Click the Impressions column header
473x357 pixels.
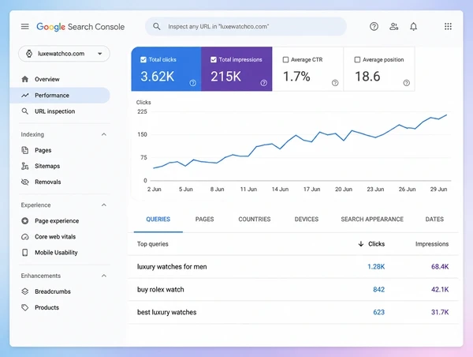click(x=432, y=244)
